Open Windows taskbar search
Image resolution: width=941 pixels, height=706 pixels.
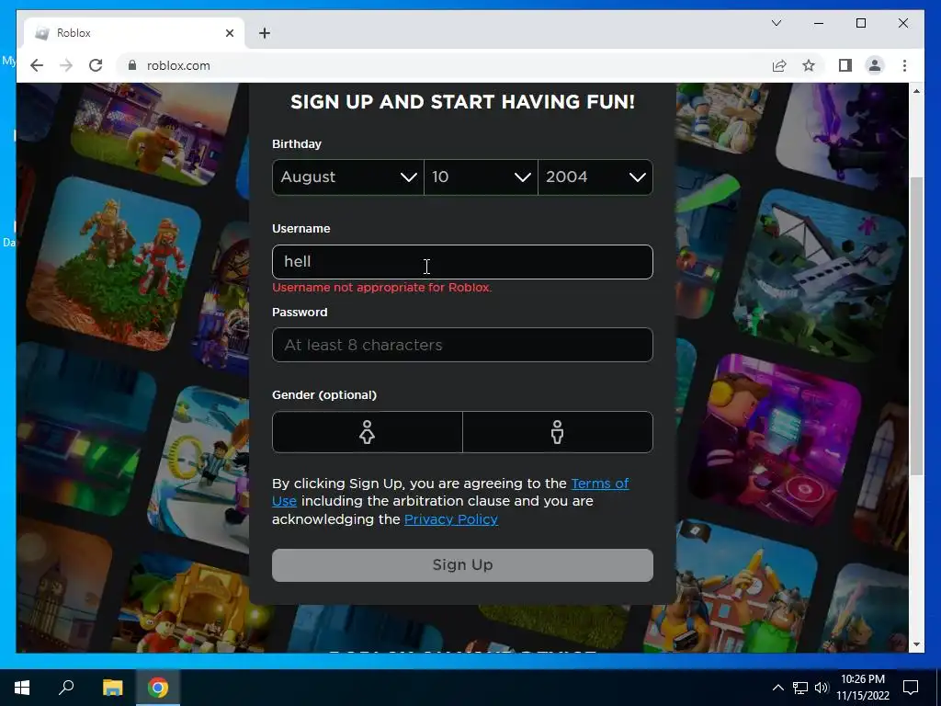(66, 688)
